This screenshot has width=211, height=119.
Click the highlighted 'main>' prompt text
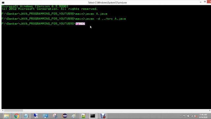point(80,23)
